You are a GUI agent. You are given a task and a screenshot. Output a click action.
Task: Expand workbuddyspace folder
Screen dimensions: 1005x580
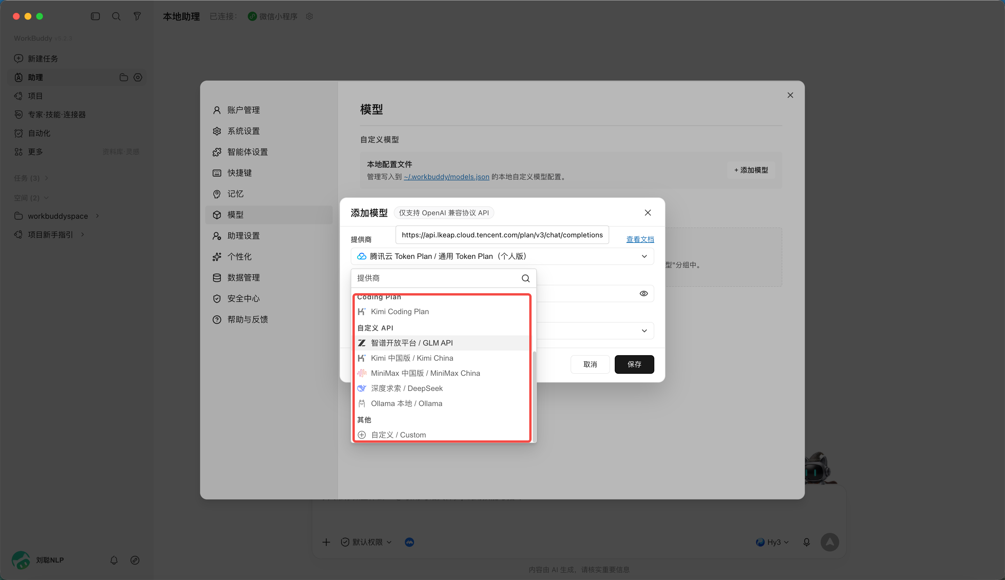(97, 216)
